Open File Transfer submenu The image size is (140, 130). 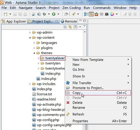point(98,83)
